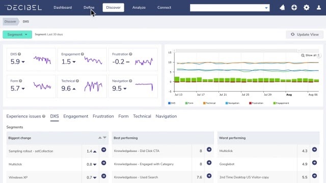The height and width of the screenshot is (183, 326).
Task: Switch to the Navigation tab
Action: coord(166,116)
